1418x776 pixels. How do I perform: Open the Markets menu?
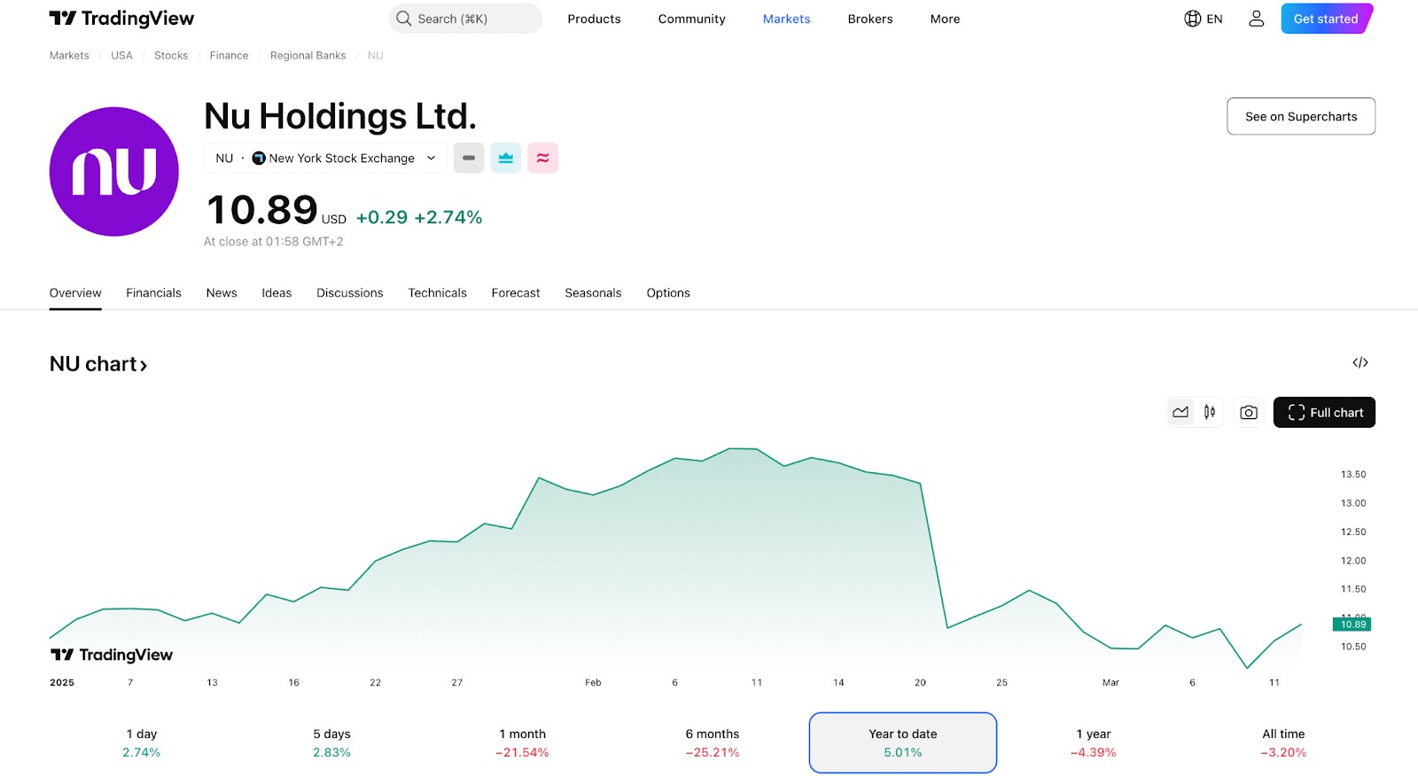(786, 19)
